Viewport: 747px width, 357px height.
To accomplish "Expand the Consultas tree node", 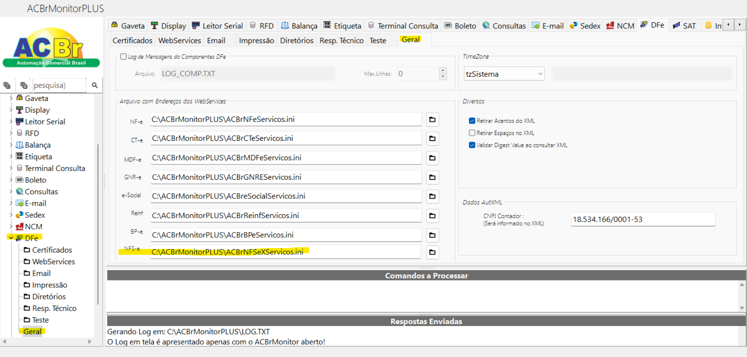I will (11, 192).
